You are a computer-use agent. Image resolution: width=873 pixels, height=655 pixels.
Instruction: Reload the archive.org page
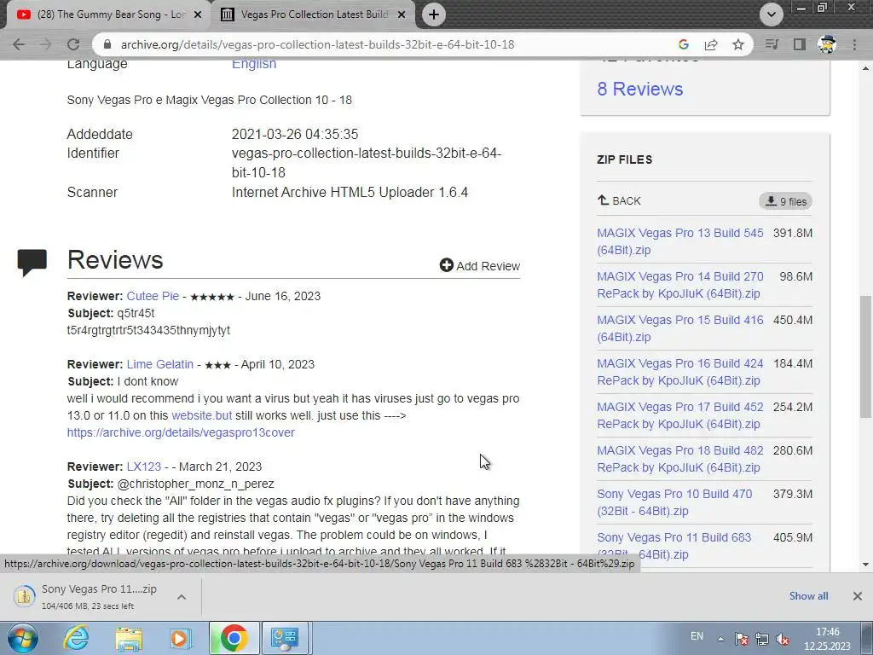coord(73,44)
